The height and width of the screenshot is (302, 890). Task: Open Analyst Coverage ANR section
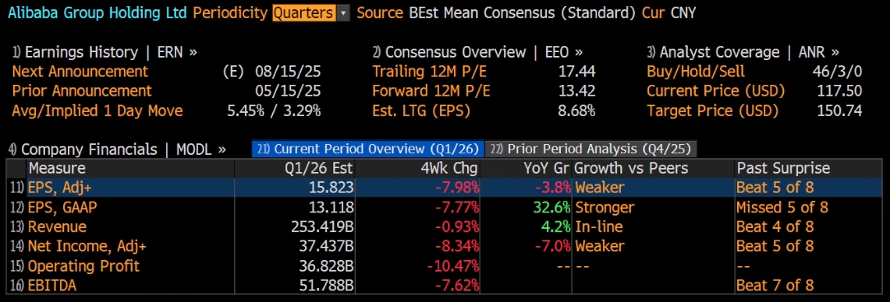point(743,53)
